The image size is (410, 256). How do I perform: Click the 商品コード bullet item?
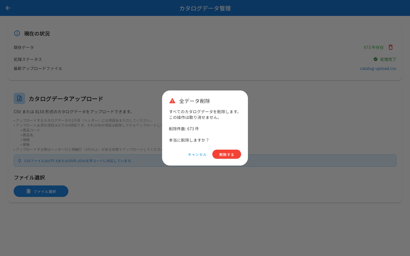[x=31, y=130]
